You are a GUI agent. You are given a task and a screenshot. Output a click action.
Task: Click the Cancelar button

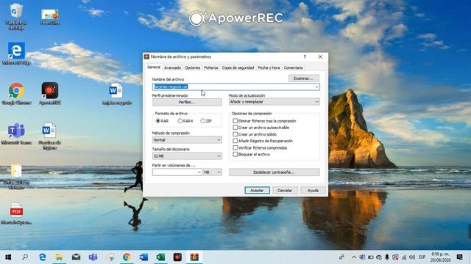point(285,191)
